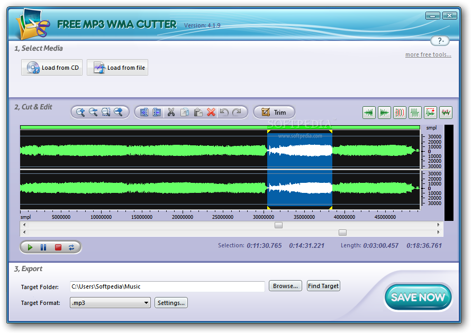Click the zoom out magnifier icon
Image resolution: width=472 pixels, height=334 pixels.
[93, 112]
